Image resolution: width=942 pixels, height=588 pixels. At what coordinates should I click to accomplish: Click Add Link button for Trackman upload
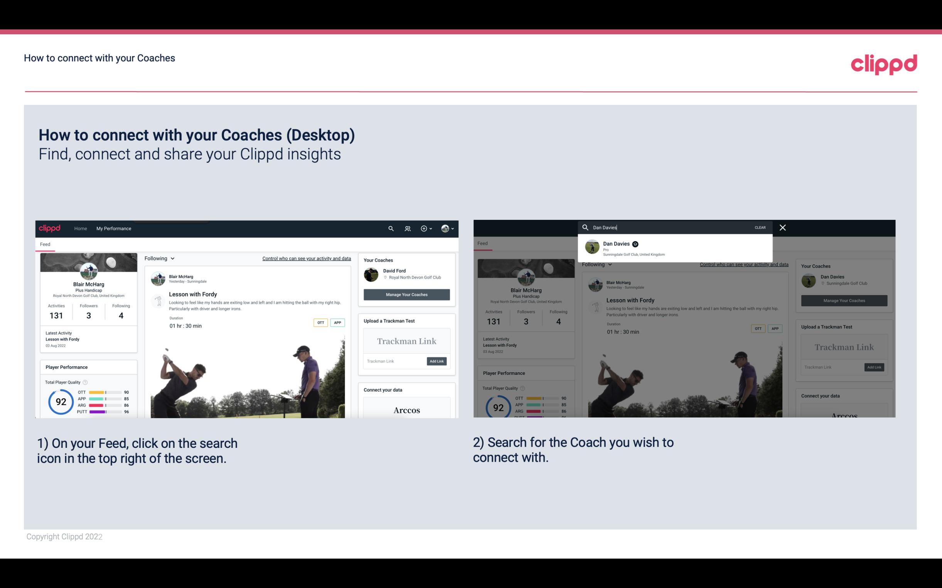point(437,360)
